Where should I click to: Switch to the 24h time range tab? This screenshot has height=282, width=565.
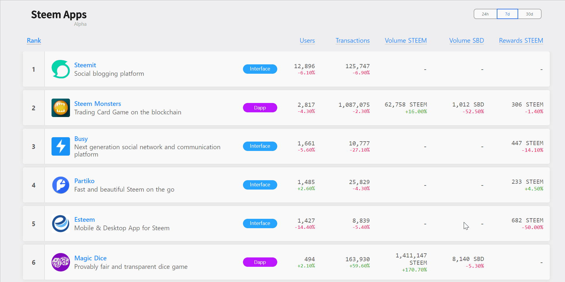[x=485, y=14]
